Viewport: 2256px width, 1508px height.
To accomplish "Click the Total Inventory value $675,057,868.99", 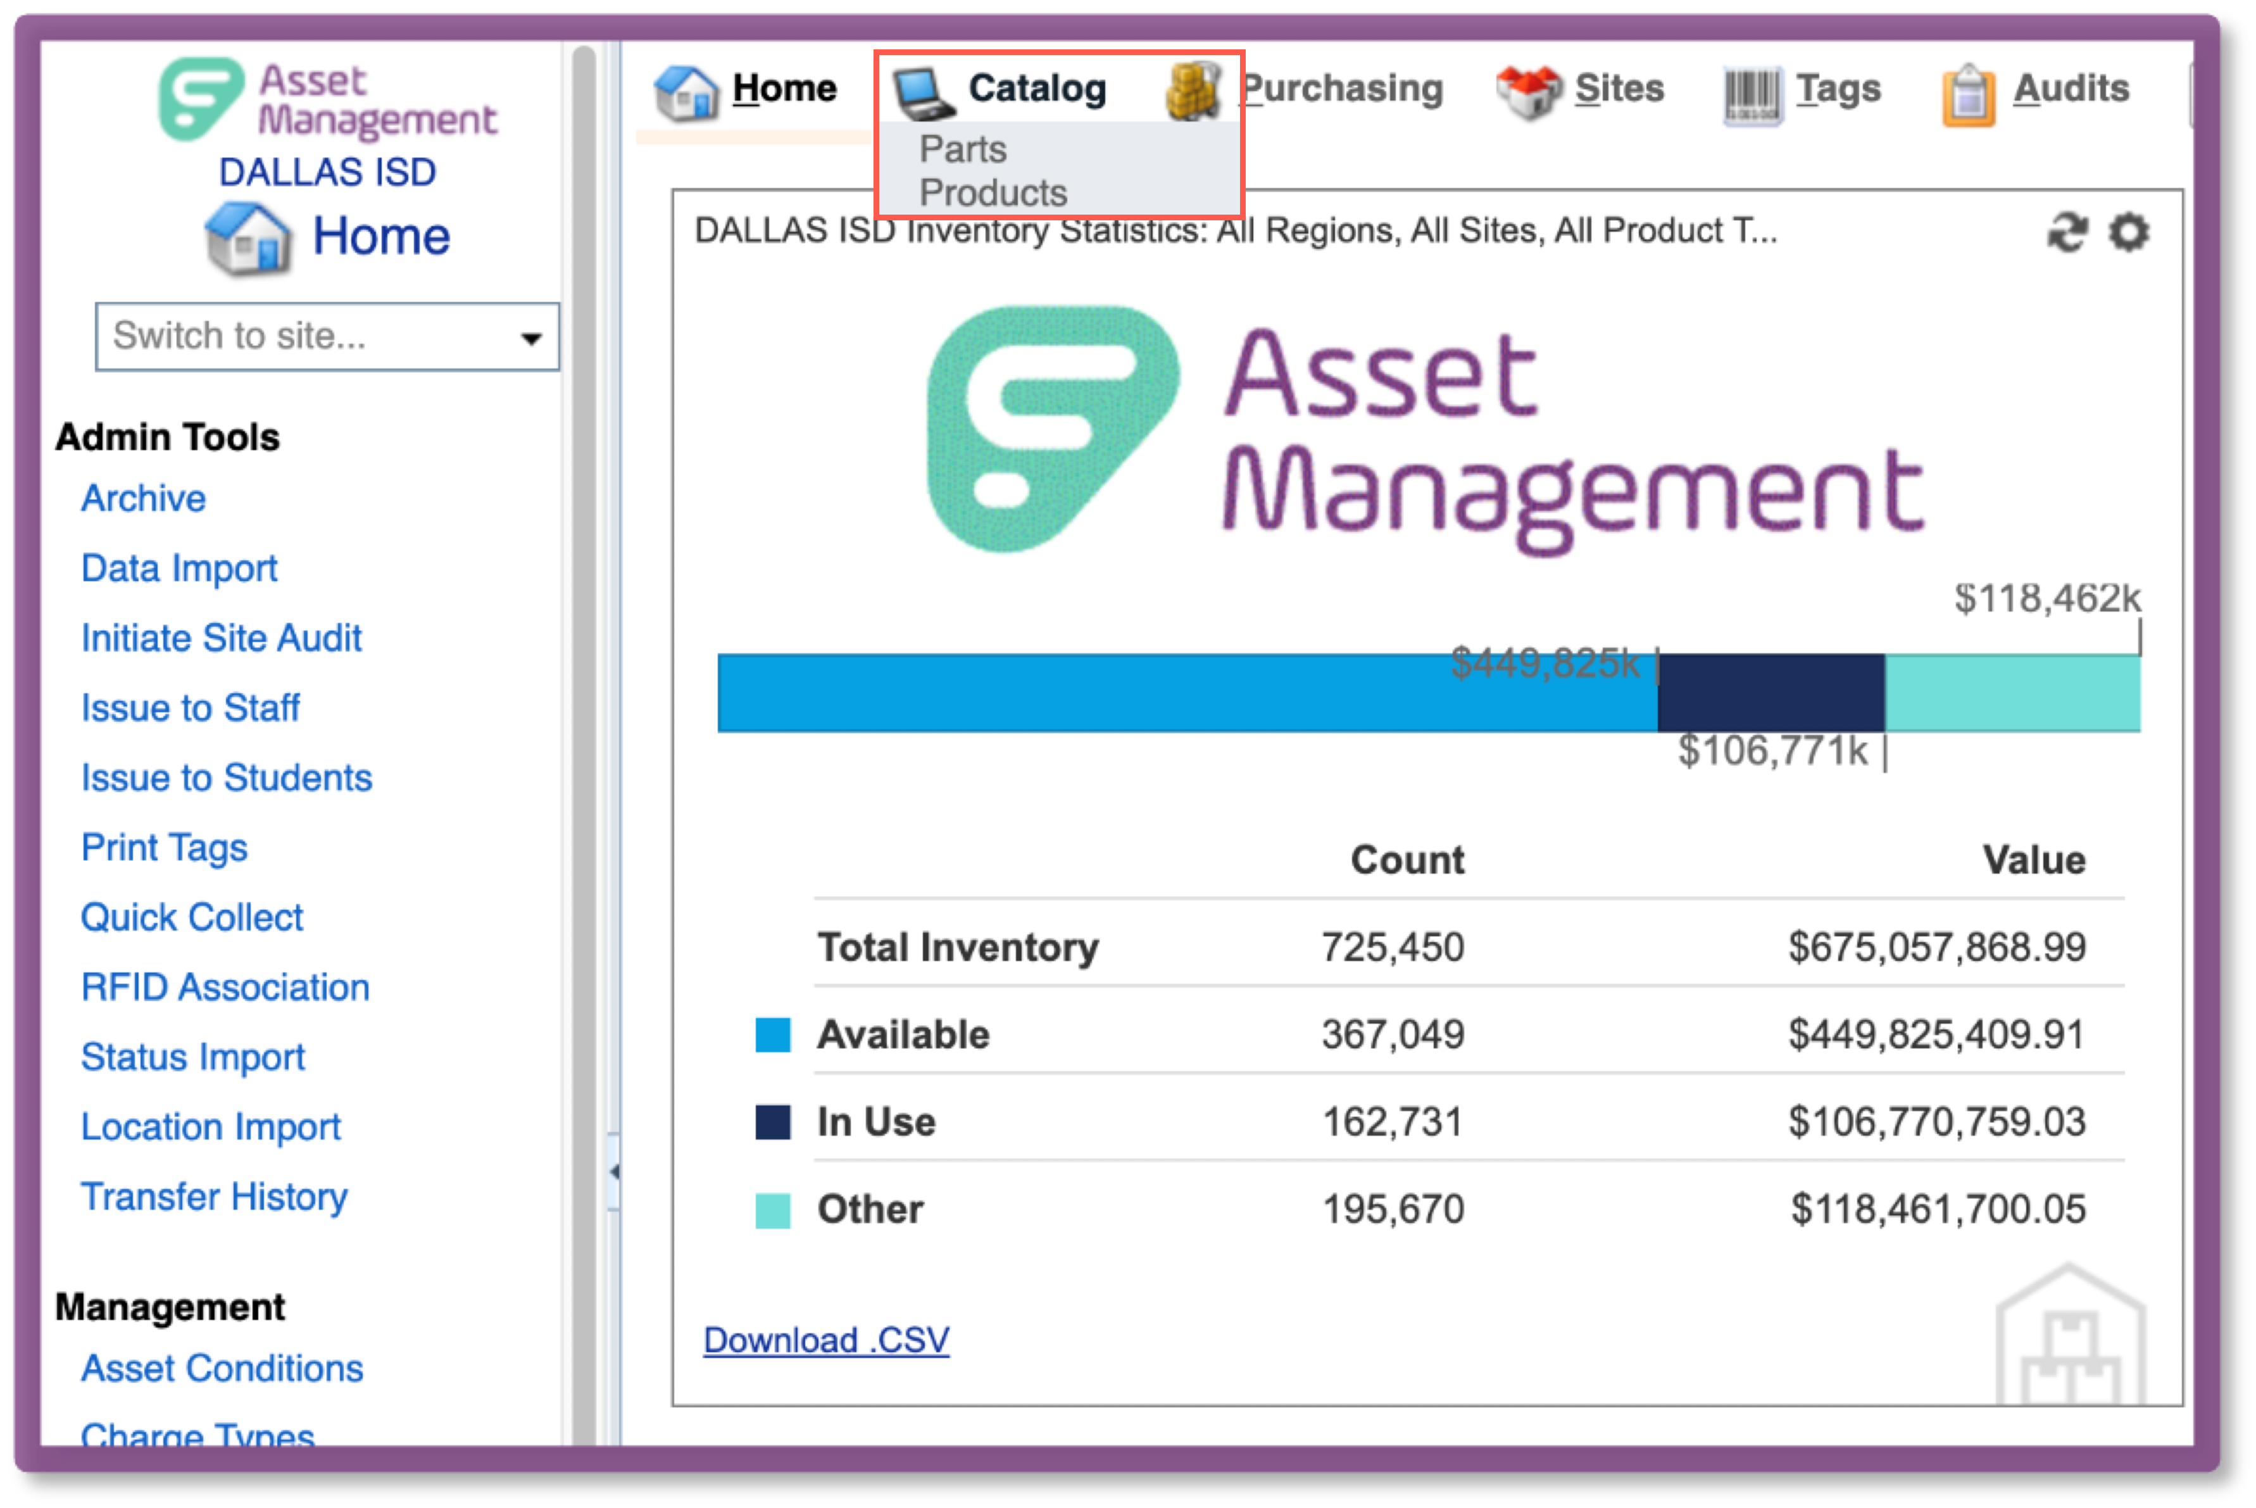I will coord(1937,947).
